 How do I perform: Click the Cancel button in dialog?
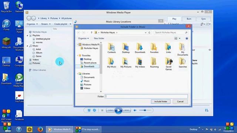click(180, 102)
